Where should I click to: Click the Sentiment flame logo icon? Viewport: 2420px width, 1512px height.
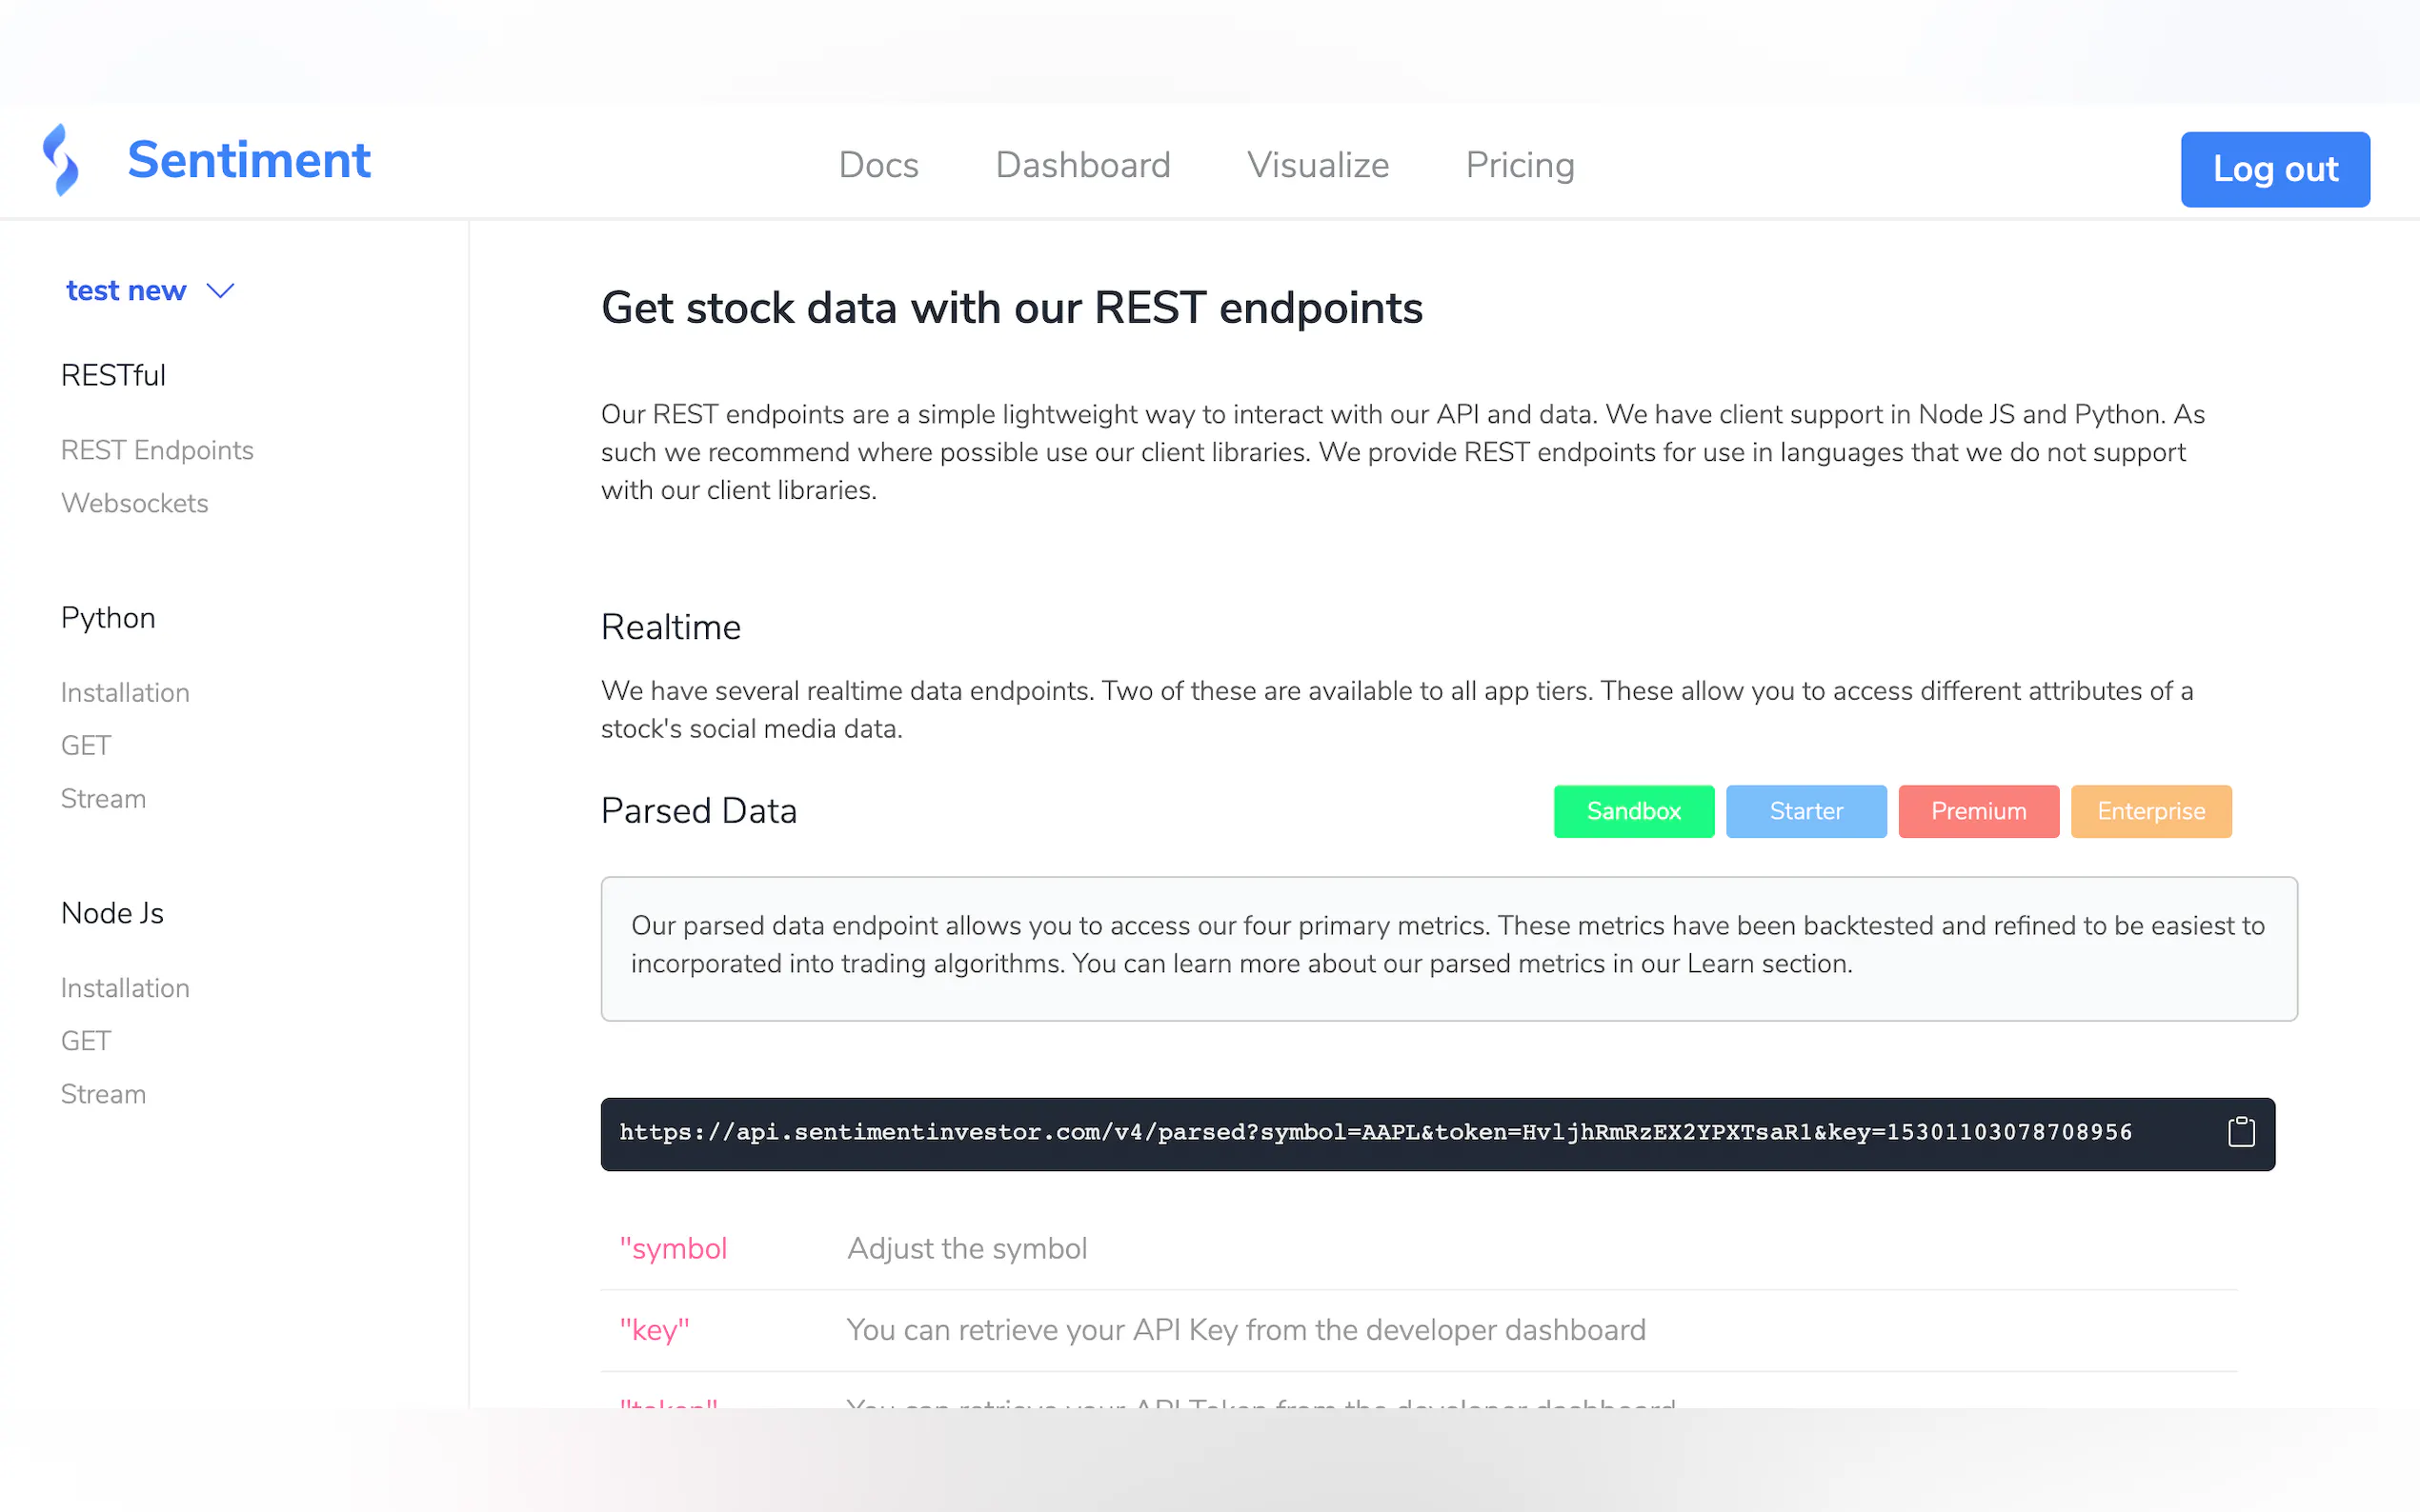tap(61, 160)
